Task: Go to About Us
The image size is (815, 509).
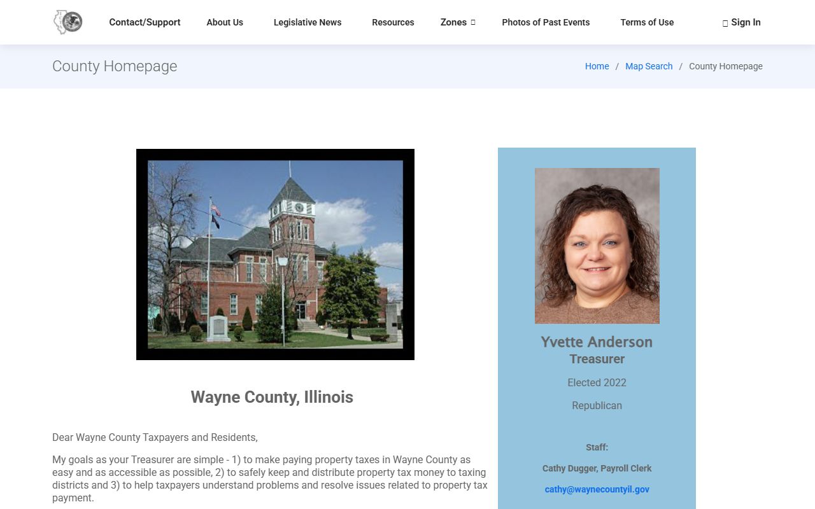Action: pyautogui.click(x=225, y=22)
